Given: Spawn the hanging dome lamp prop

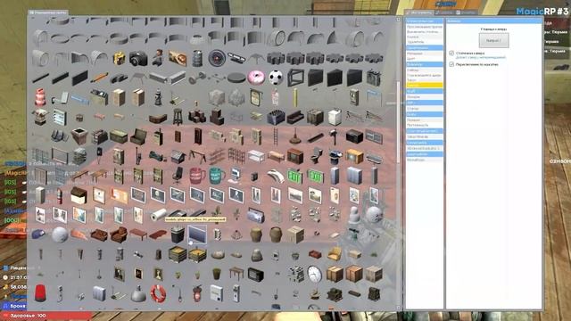Looking at the screenshot, I should (x=138, y=293).
